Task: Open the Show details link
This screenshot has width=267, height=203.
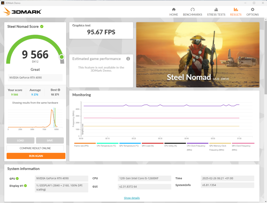Action: pos(131,198)
